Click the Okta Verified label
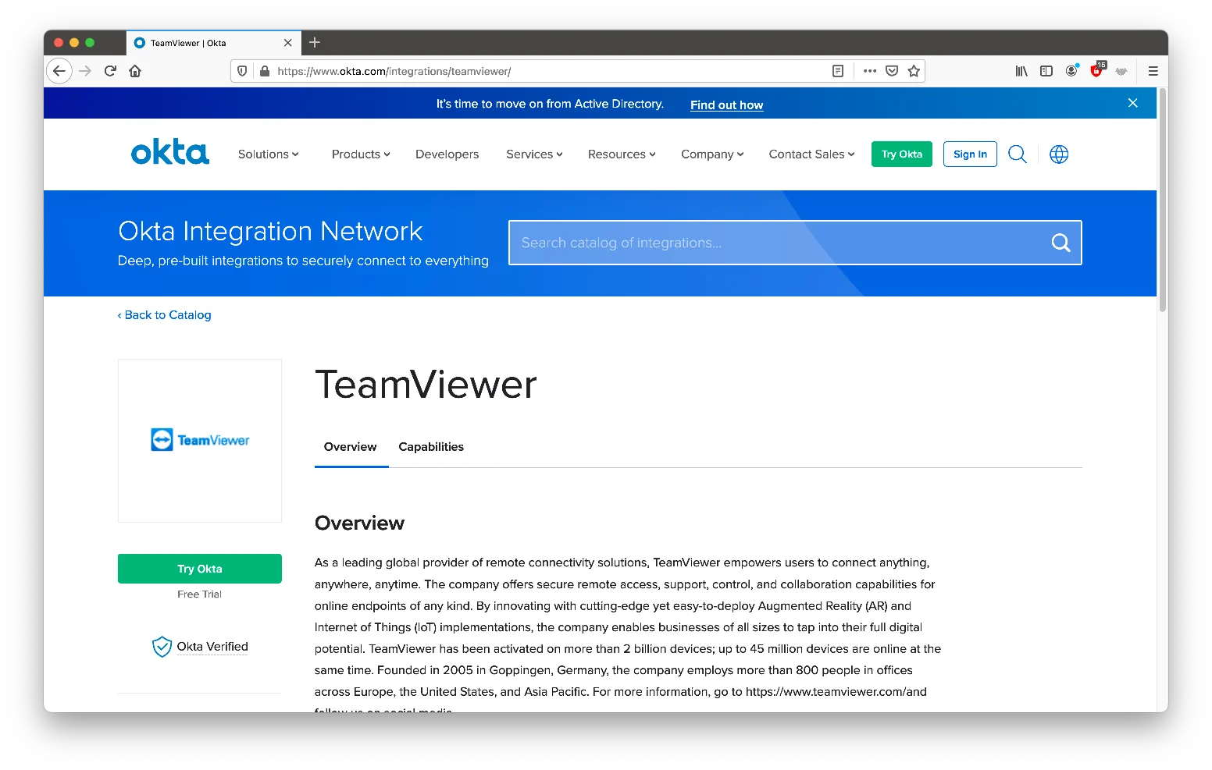Image resolution: width=1212 pixels, height=770 pixels. pos(212,647)
